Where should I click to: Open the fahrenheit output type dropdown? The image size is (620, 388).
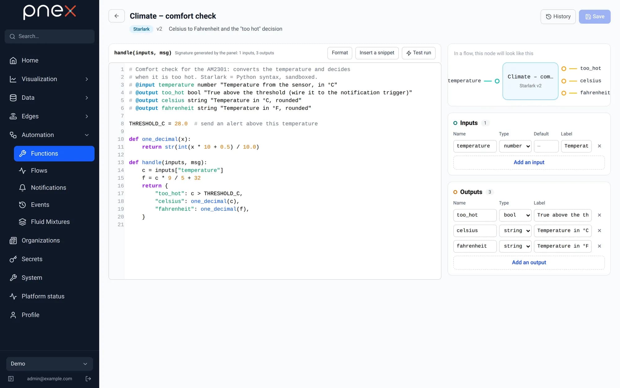coord(515,246)
